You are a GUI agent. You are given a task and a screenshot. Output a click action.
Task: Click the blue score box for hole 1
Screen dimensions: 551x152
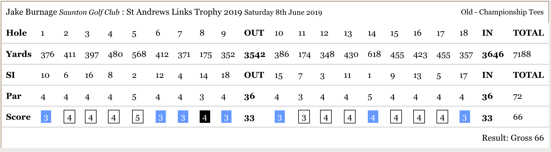click(46, 117)
